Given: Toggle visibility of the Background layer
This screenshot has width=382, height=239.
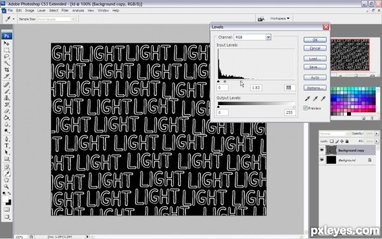Looking at the screenshot, I should (x=322, y=160).
